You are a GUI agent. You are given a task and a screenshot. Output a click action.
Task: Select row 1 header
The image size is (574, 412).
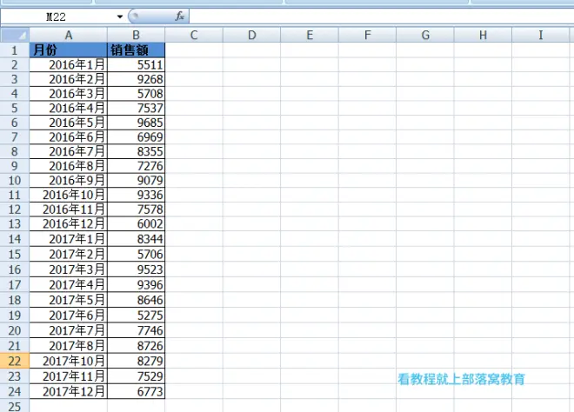[x=15, y=50]
